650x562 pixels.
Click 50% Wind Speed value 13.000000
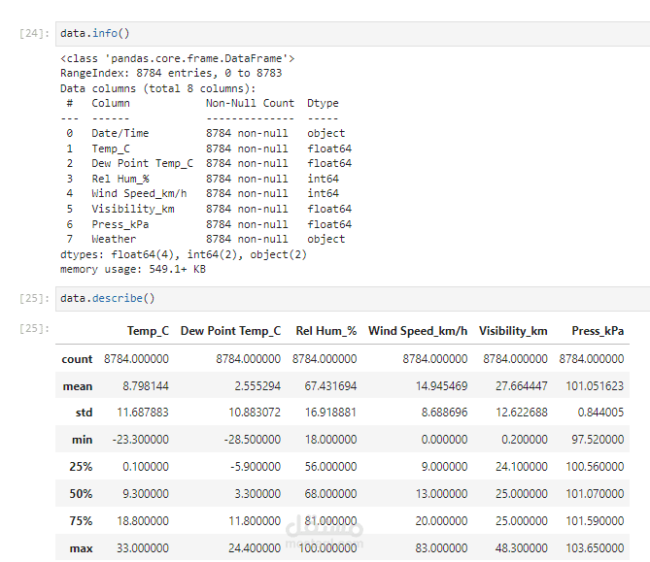point(441,494)
